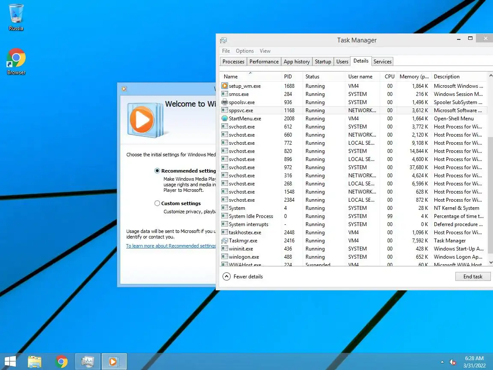Select the System process row PID 4
This screenshot has width=493, height=370.
(x=353, y=208)
